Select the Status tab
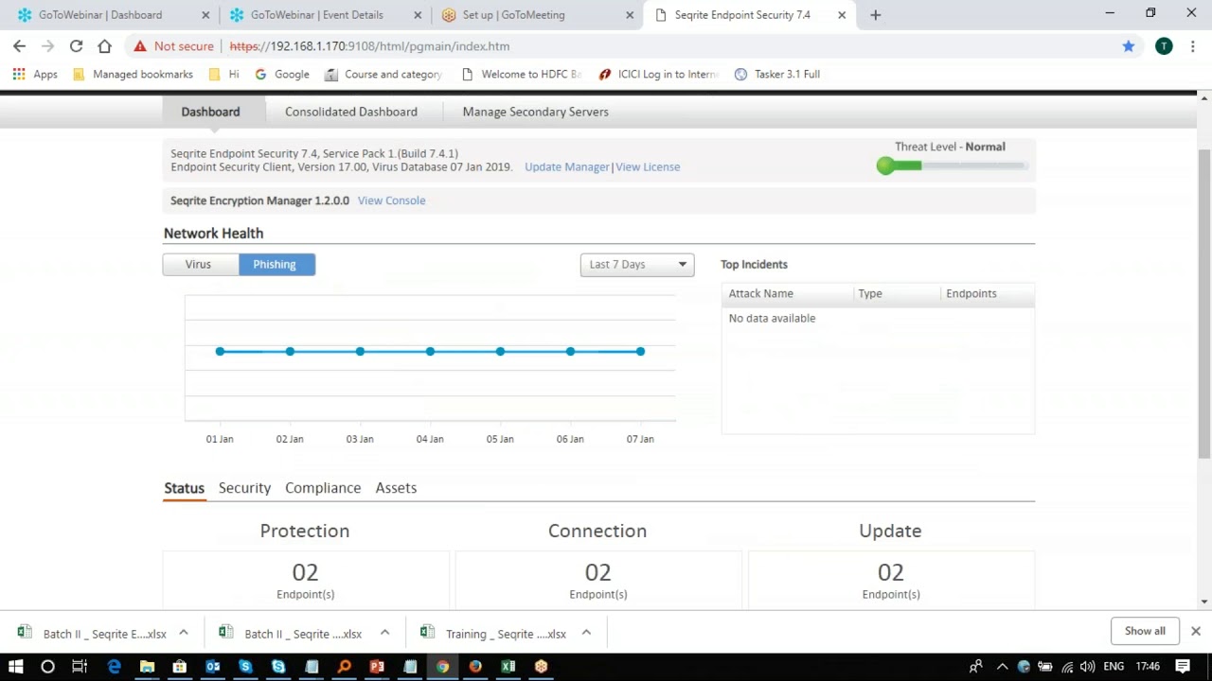This screenshot has height=681, width=1212. click(184, 488)
